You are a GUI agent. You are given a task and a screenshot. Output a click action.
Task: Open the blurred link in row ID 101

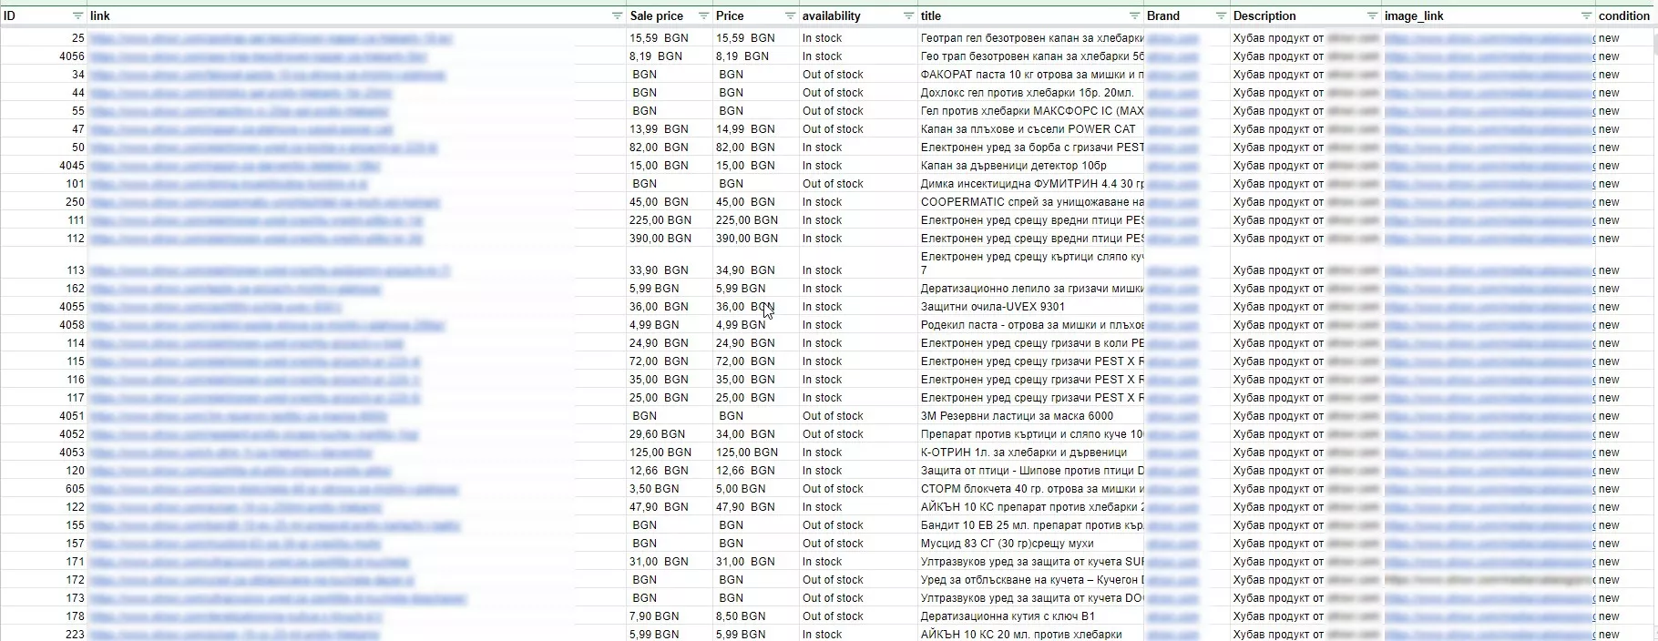pos(229,184)
